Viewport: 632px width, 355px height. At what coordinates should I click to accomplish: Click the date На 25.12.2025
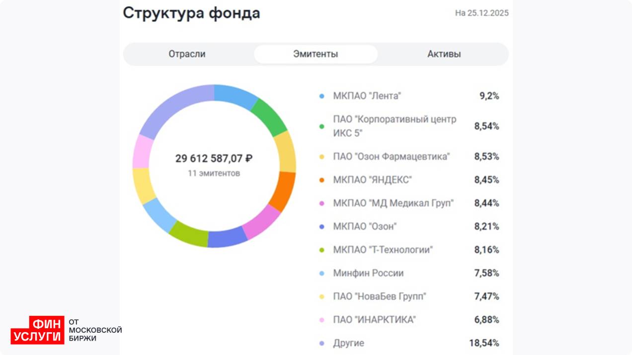click(x=481, y=13)
